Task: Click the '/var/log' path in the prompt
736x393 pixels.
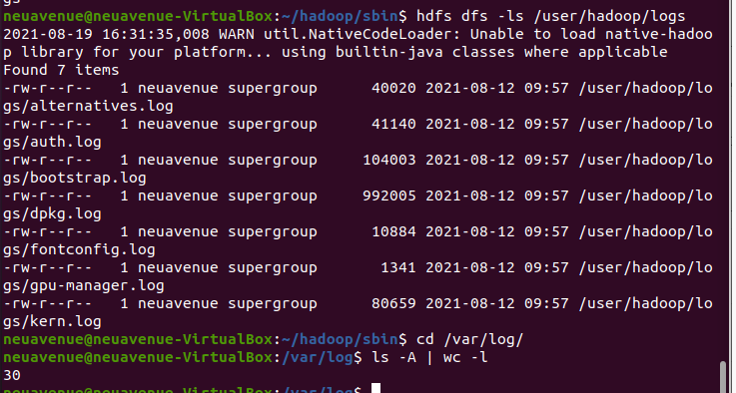Action: point(318,357)
